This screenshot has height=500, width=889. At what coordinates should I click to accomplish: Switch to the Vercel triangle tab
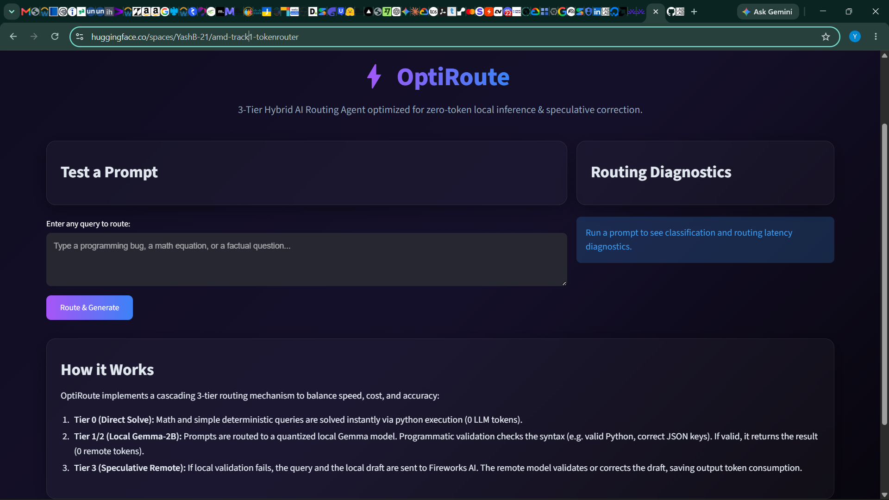[x=369, y=12]
